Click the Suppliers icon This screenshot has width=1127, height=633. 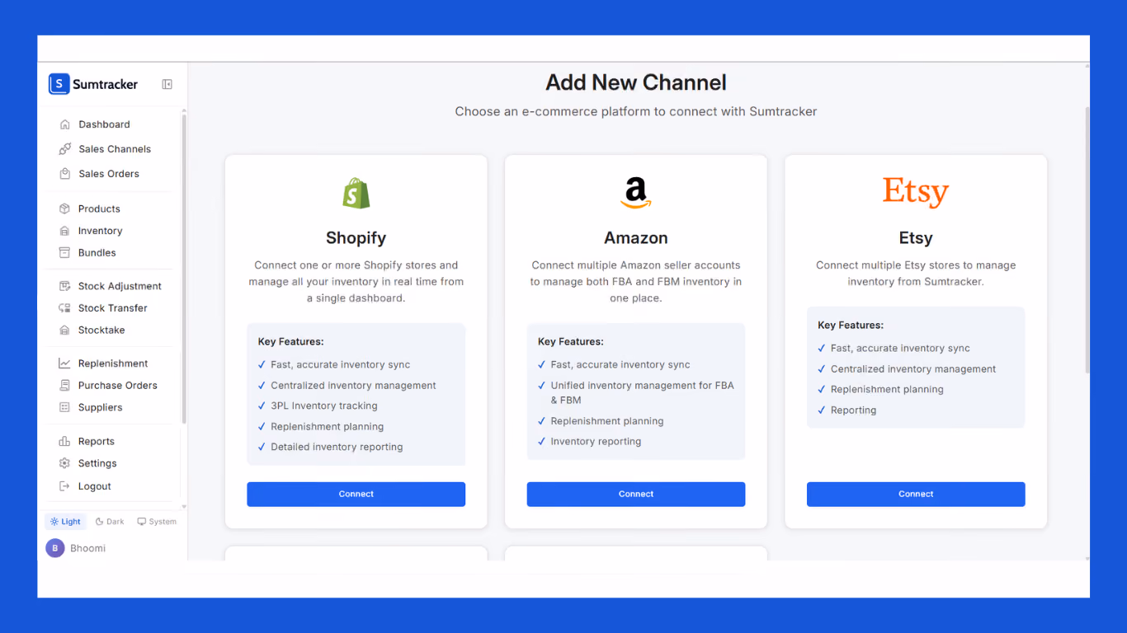click(x=64, y=408)
